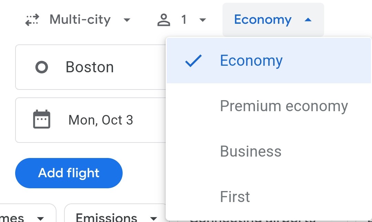Click the passenger person icon
Image resolution: width=372 pixels, height=222 pixels.
pyautogui.click(x=164, y=20)
